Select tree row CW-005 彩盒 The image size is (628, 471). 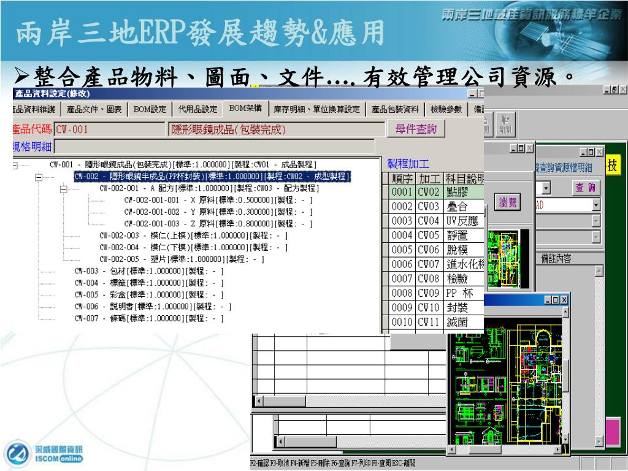click(x=149, y=295)
